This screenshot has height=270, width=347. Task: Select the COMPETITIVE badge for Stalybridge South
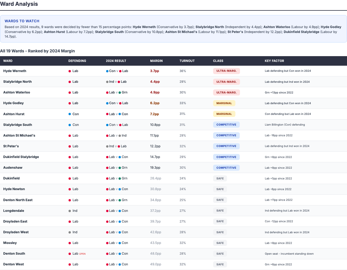click(226, 125)
